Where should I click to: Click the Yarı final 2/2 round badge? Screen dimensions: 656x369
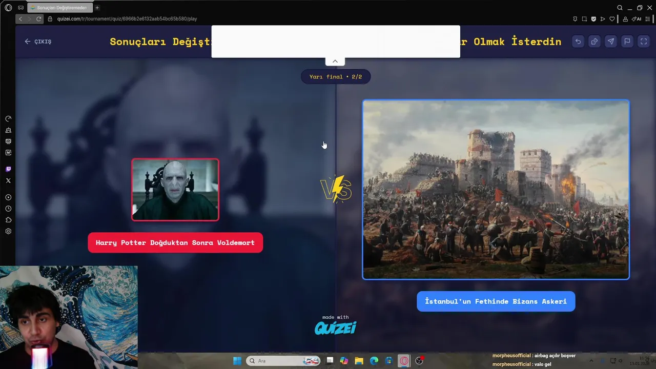[x=335, y=77]
